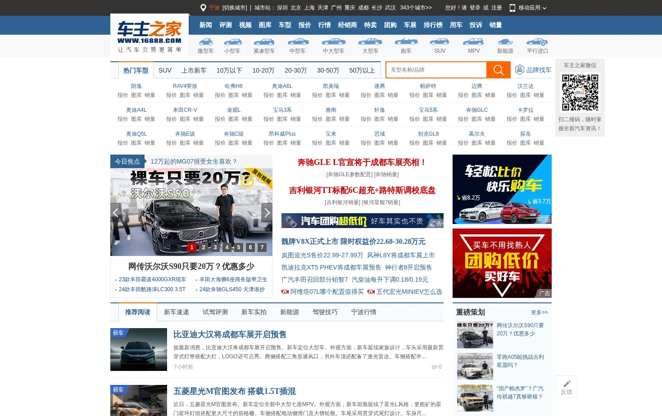Screen dimensions: 662x416
Task: Open 品牌找车 brand finder icon
Action: point(519,69)
